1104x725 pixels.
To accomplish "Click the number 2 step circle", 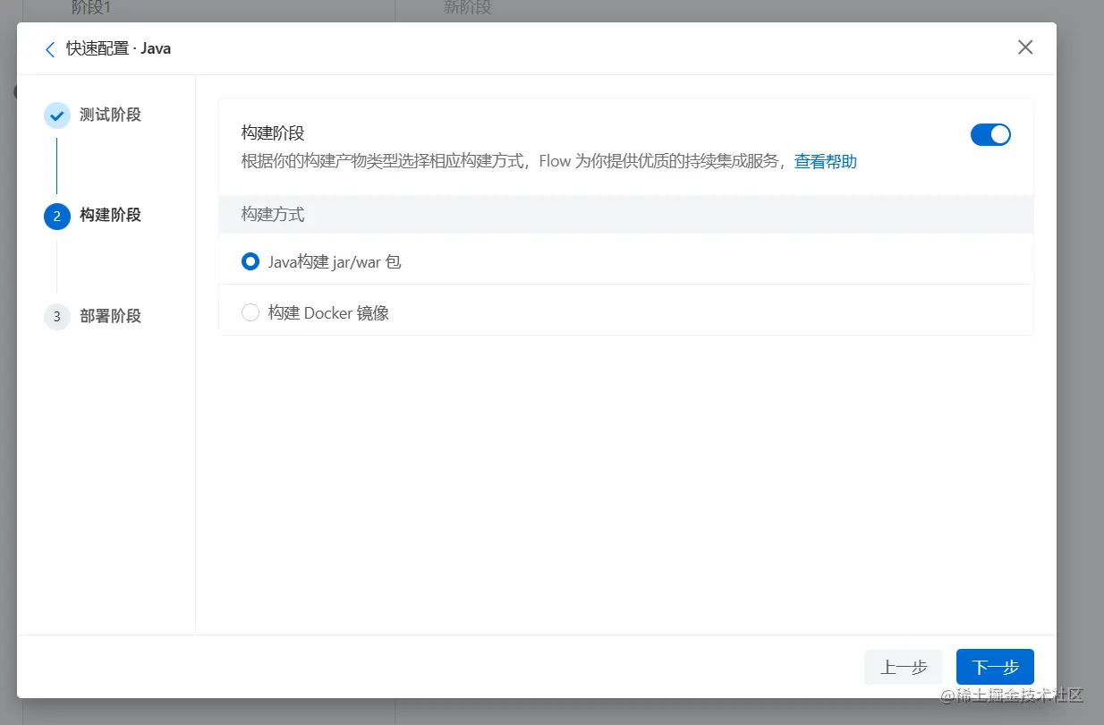I will pos(56,216).
